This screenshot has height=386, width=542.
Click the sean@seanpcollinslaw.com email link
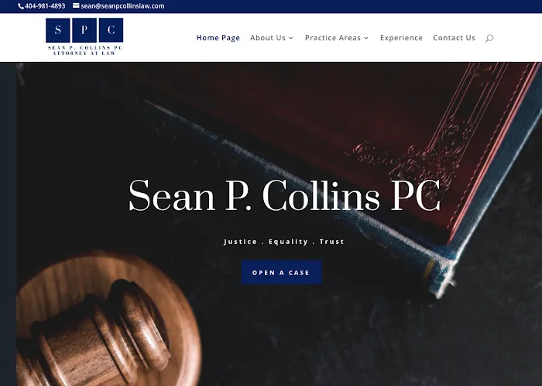click(122, 6)
